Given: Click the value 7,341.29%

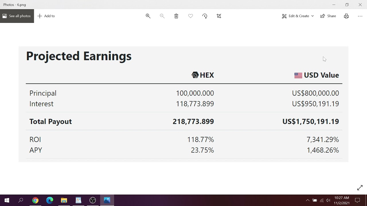Looking at the screenshot, I should point(323,140).
